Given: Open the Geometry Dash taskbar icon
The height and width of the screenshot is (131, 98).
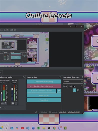Looking at the screenshot, I should 65,128.
